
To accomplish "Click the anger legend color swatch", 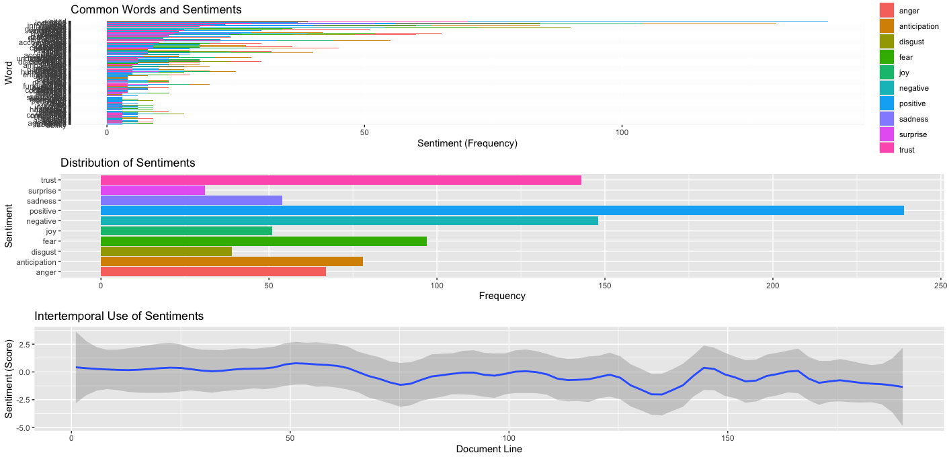I will click(887, 11).
